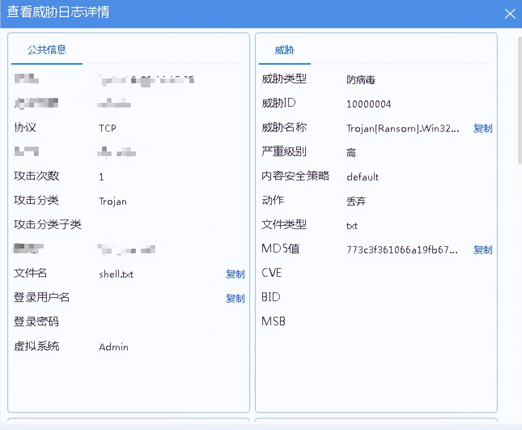Copy the threat name Trojan[Ransom].Win32
Image resolution: width=522 pixels, height=430 pixels.
pos(483,128)
